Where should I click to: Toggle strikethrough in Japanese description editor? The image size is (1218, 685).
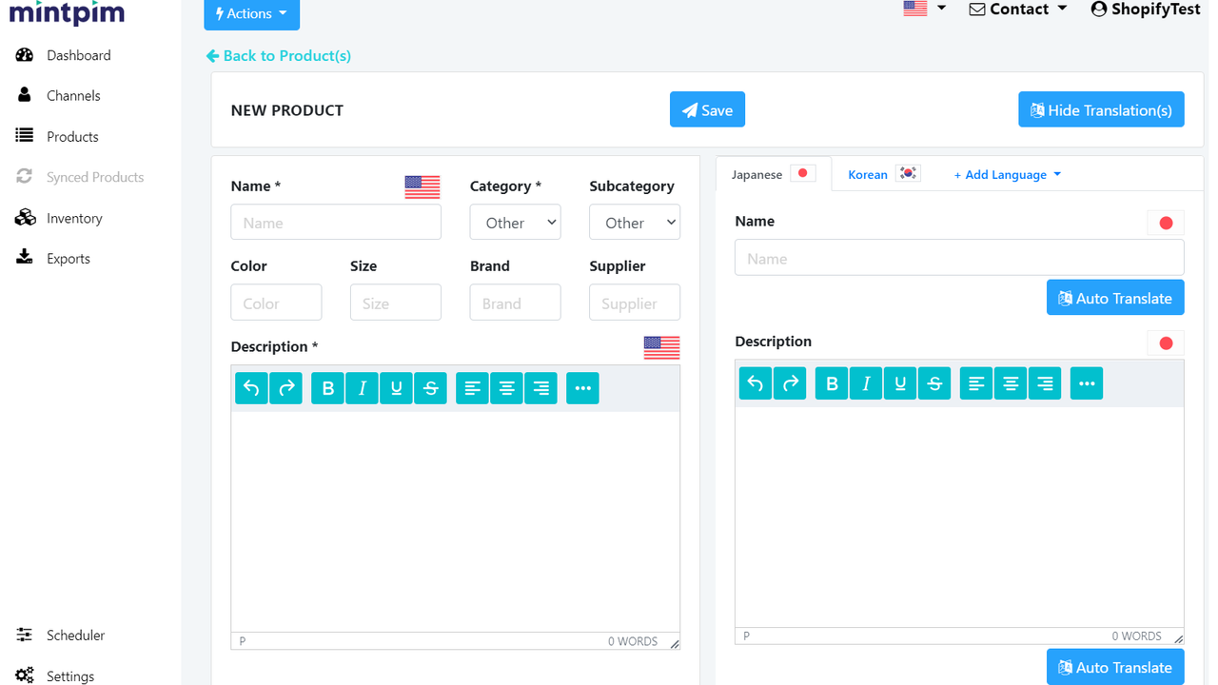click(934, 383)
